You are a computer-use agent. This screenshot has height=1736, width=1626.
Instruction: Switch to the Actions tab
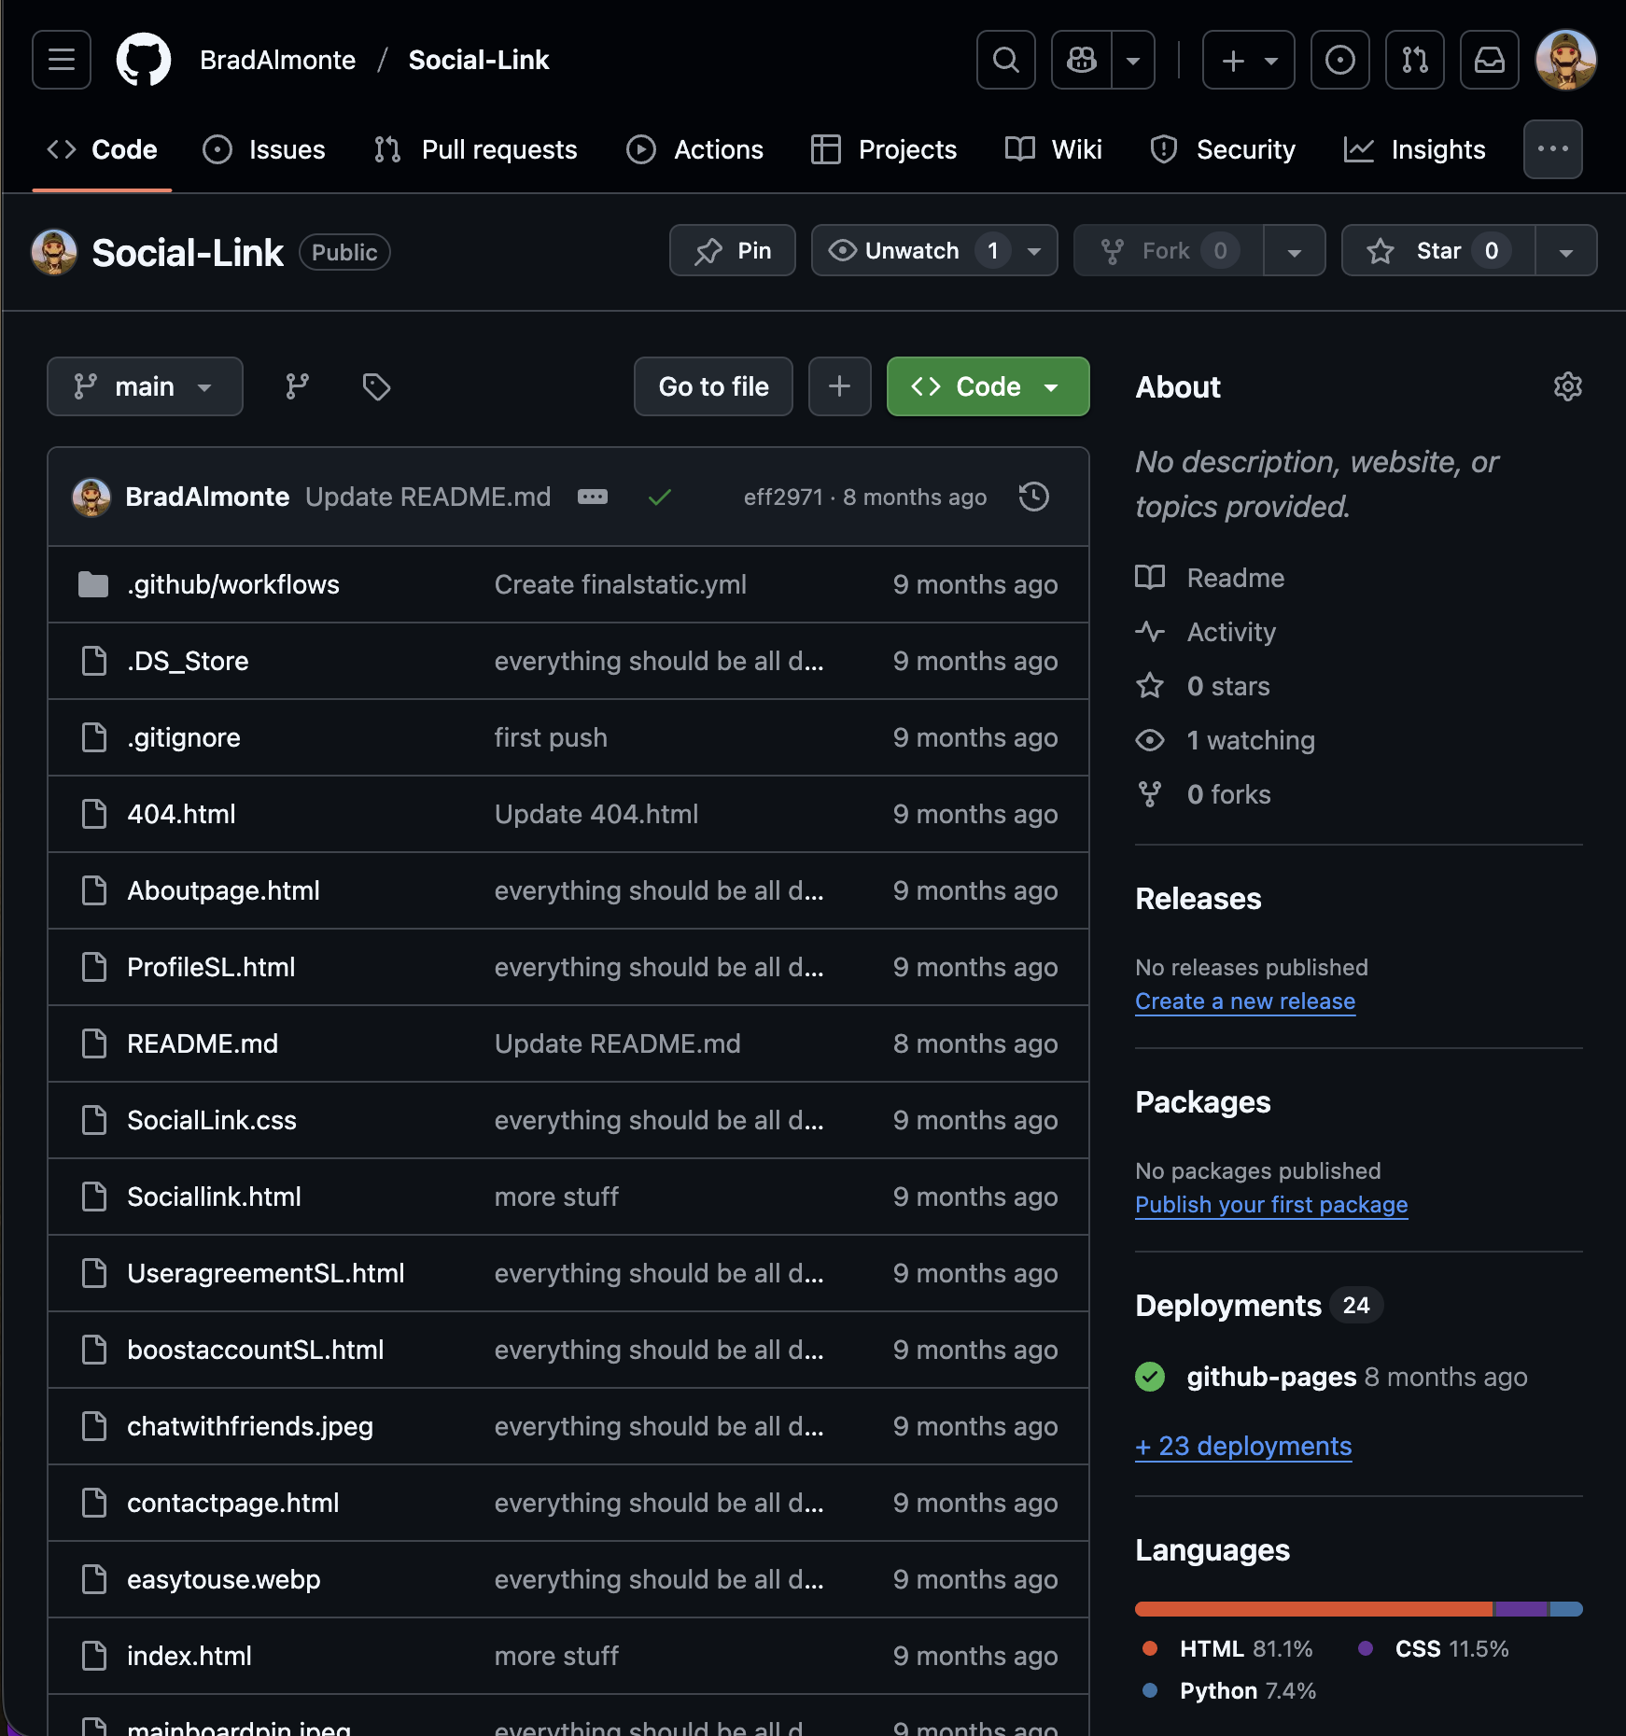click(x=695, y=149)
